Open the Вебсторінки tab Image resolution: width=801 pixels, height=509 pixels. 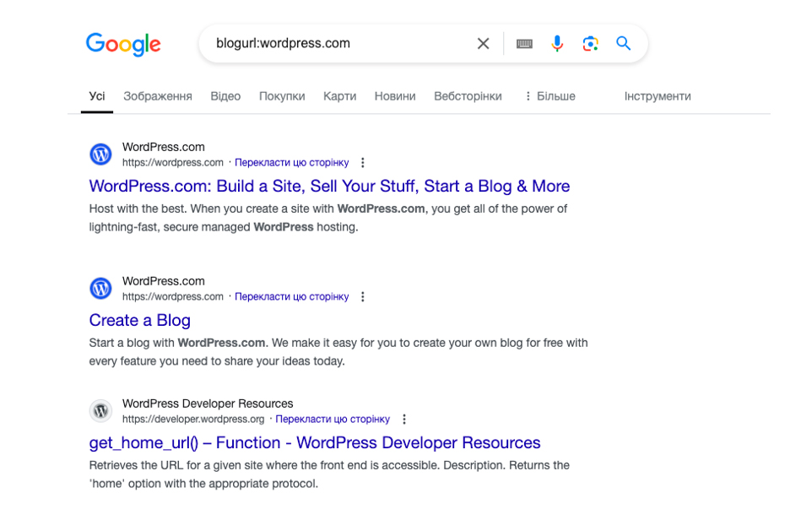tap(468, 96)
